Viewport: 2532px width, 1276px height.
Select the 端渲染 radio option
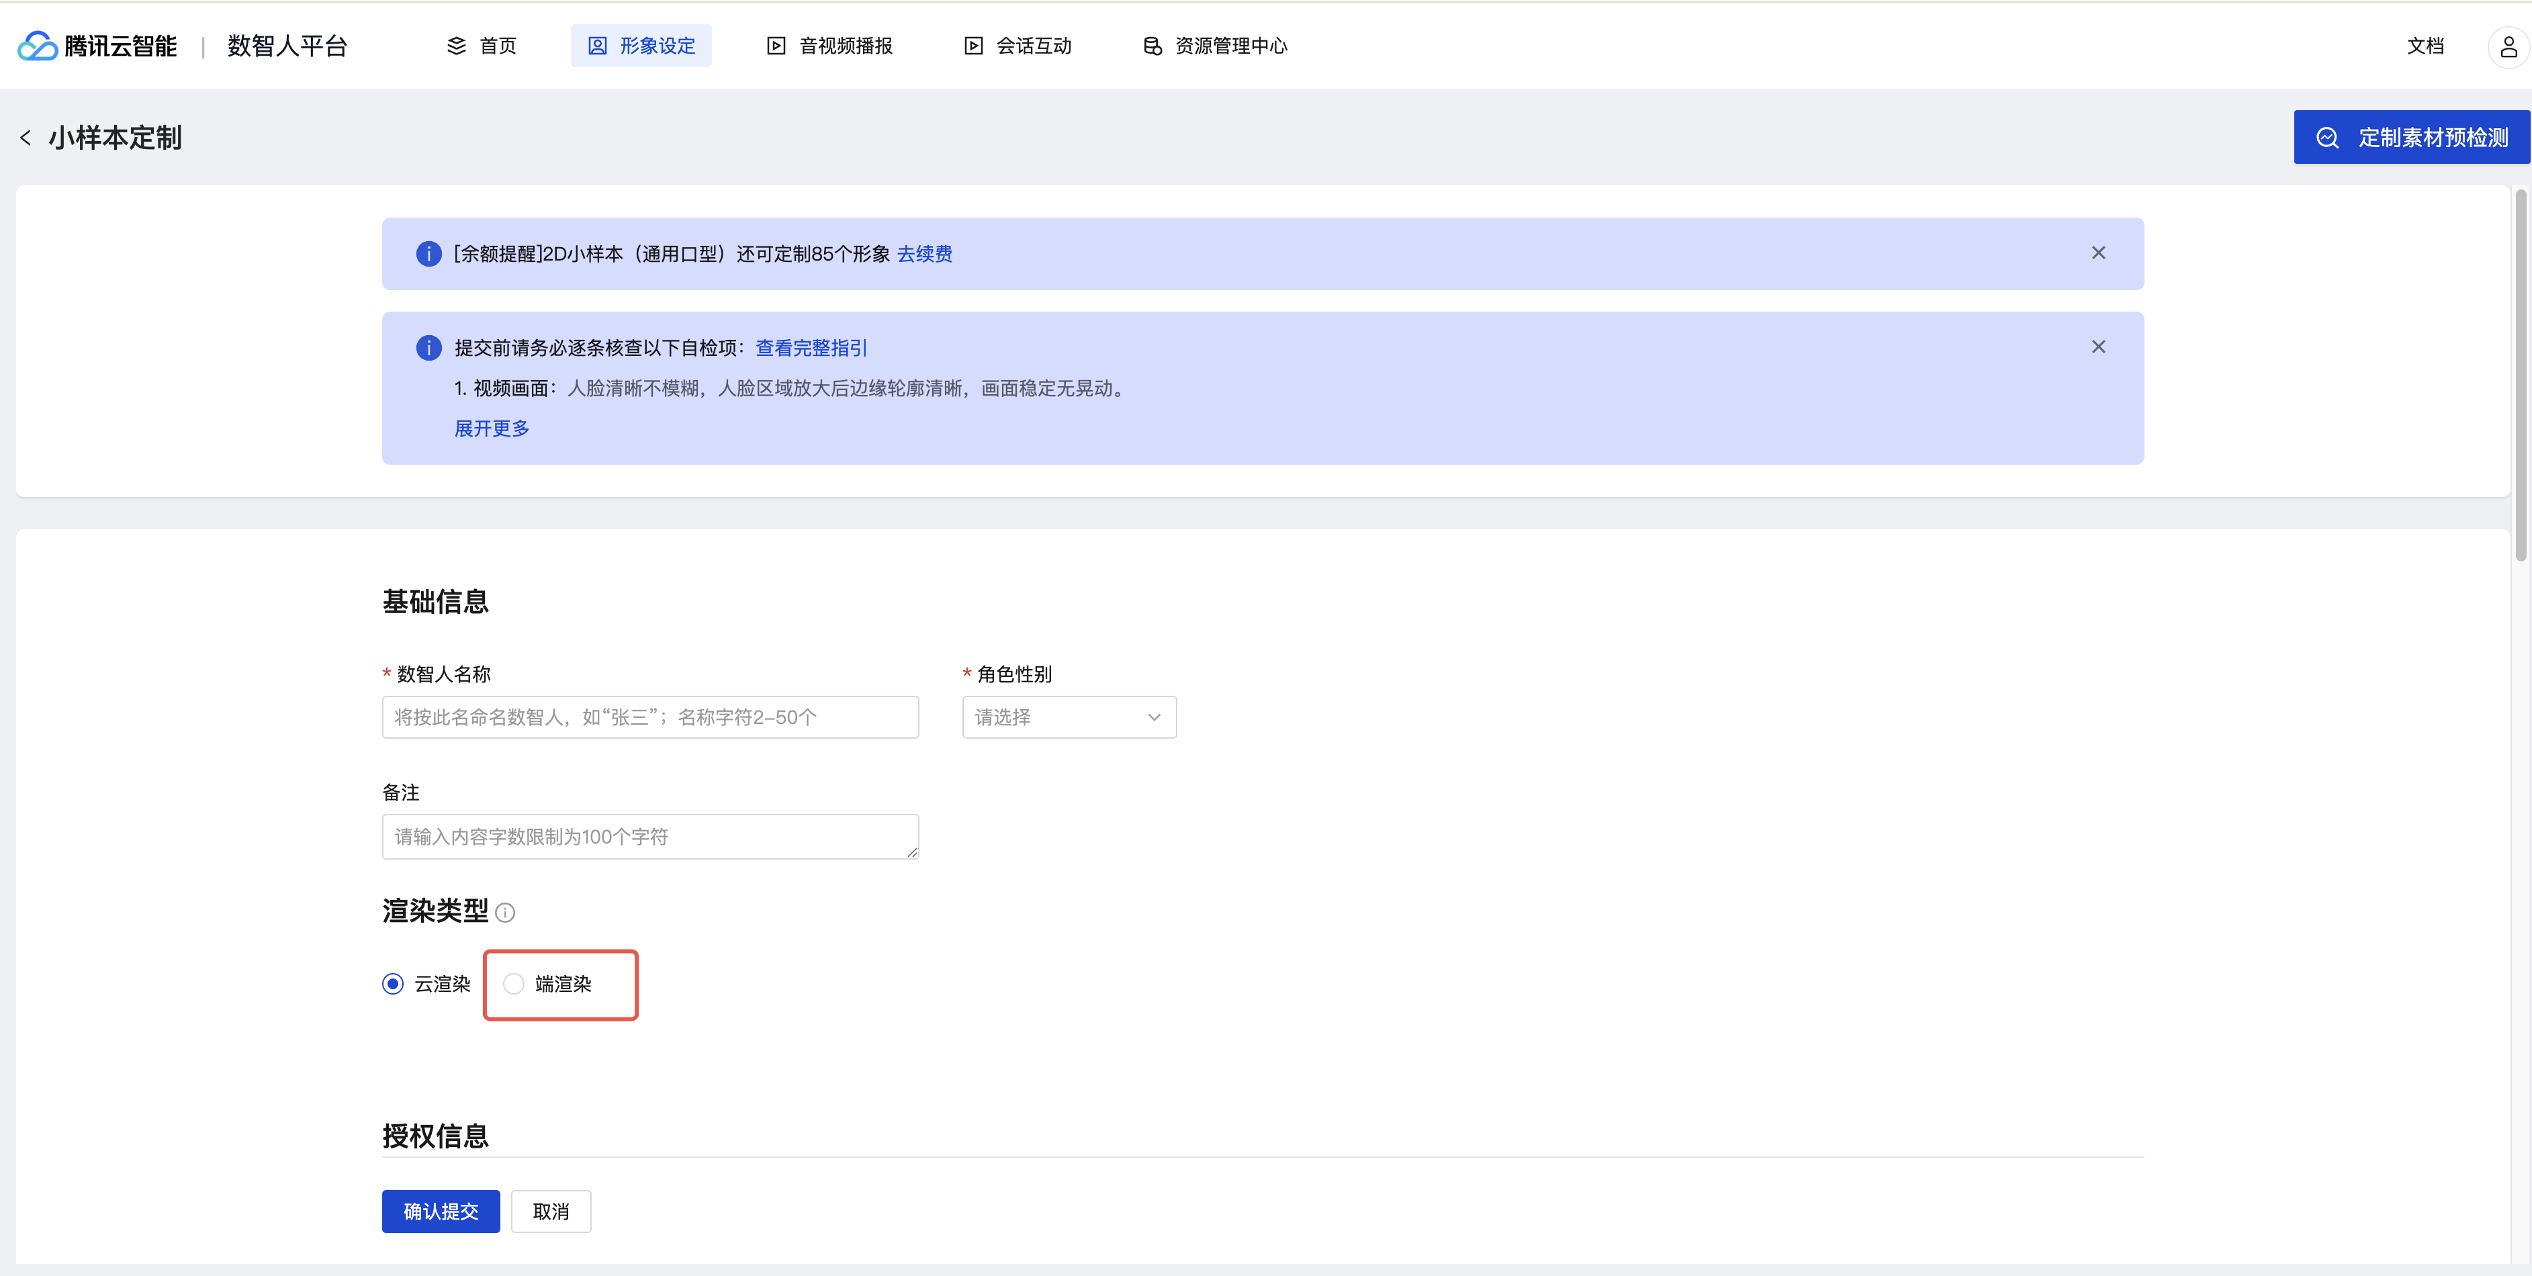click(x=513, y=984)
